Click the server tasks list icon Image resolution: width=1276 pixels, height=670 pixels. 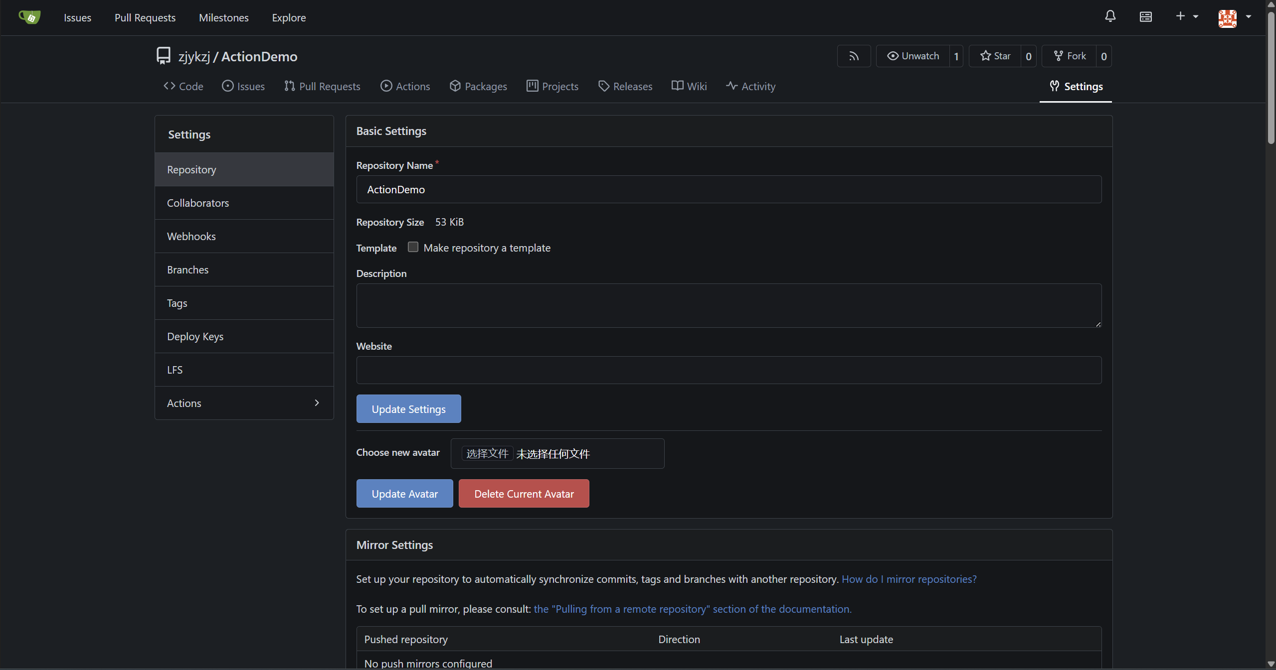pos(1145,17)
